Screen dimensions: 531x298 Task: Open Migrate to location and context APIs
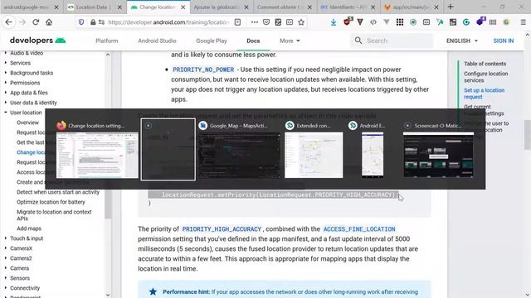click(x=54, y=215)
